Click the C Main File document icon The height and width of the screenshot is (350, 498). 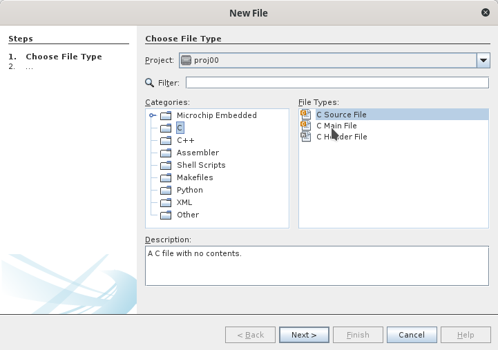306,126
